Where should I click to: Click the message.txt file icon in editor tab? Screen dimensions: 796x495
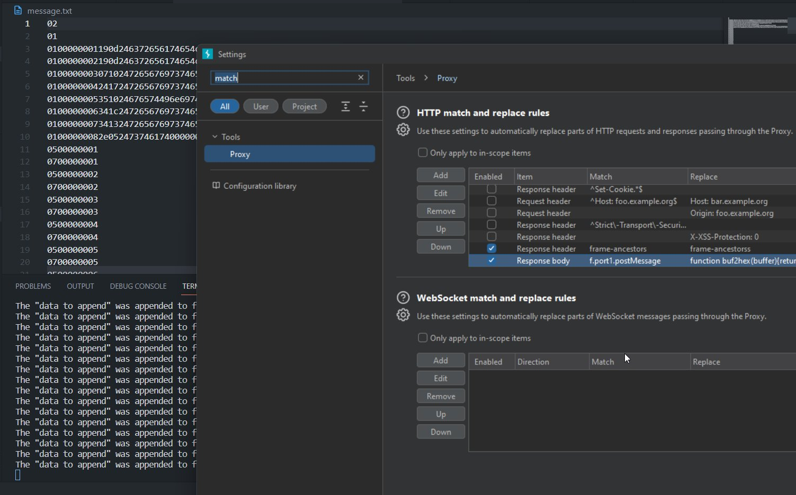(x=18, y=11)
